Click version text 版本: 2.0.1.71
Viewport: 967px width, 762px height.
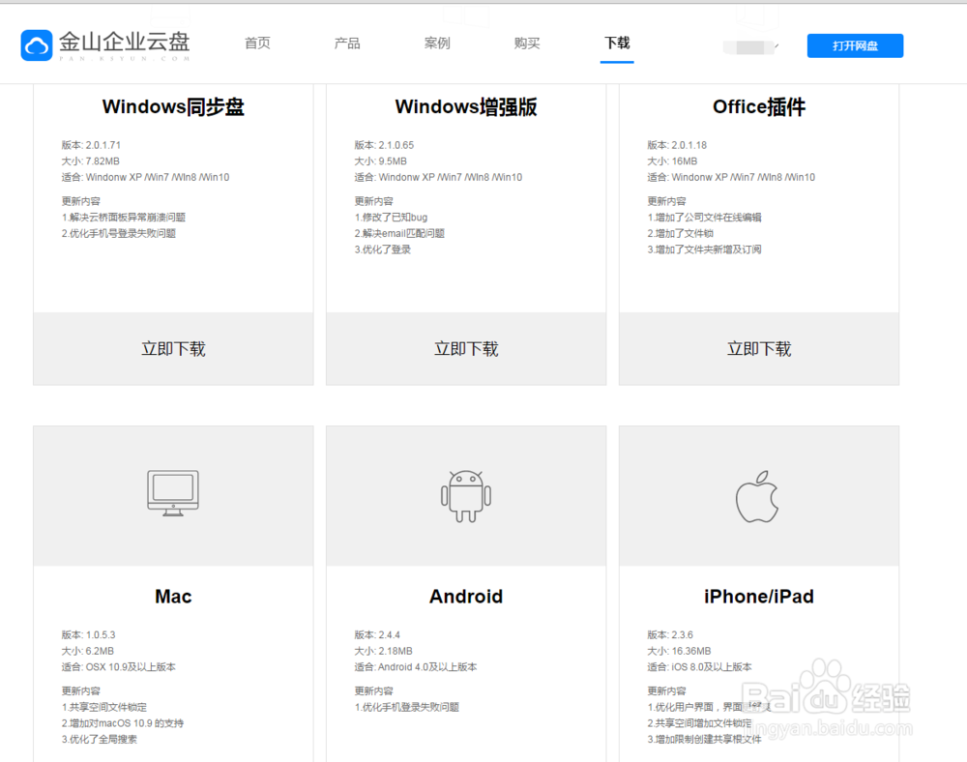pos(91,145)
